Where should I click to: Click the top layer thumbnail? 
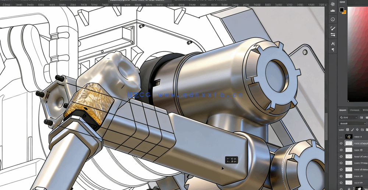(x=348, y=137)
